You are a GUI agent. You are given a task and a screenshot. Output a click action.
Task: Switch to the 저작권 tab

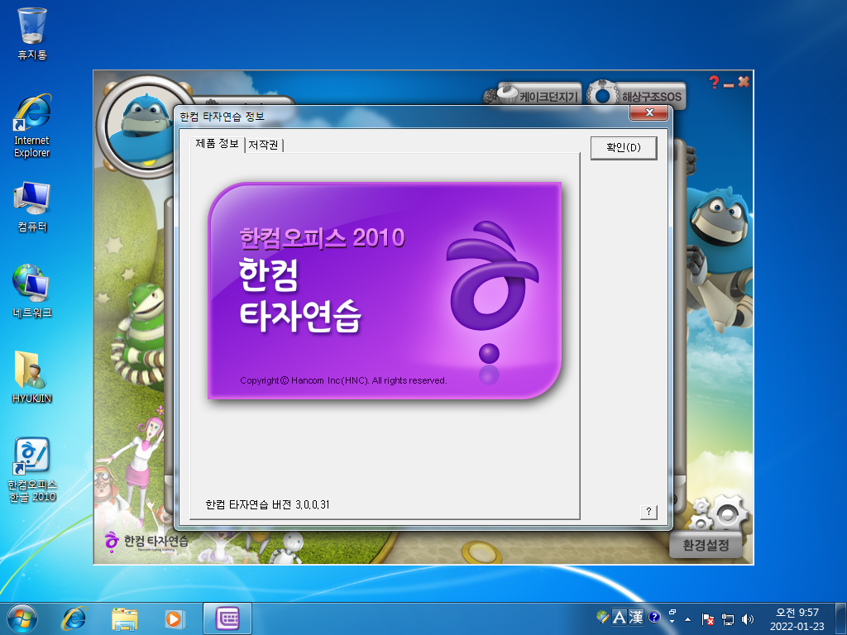point(264,145)
